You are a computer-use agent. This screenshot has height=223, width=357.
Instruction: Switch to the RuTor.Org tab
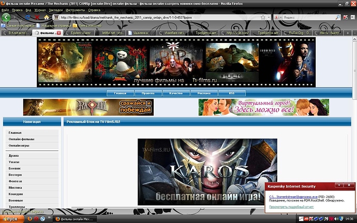[296, 33]
